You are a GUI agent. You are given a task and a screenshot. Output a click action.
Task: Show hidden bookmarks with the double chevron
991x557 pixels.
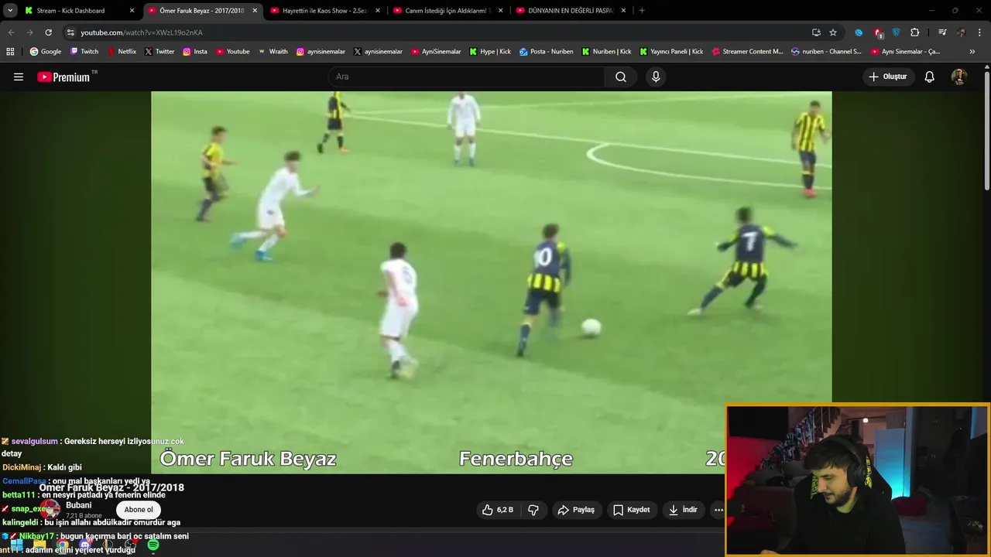(972, 52)
